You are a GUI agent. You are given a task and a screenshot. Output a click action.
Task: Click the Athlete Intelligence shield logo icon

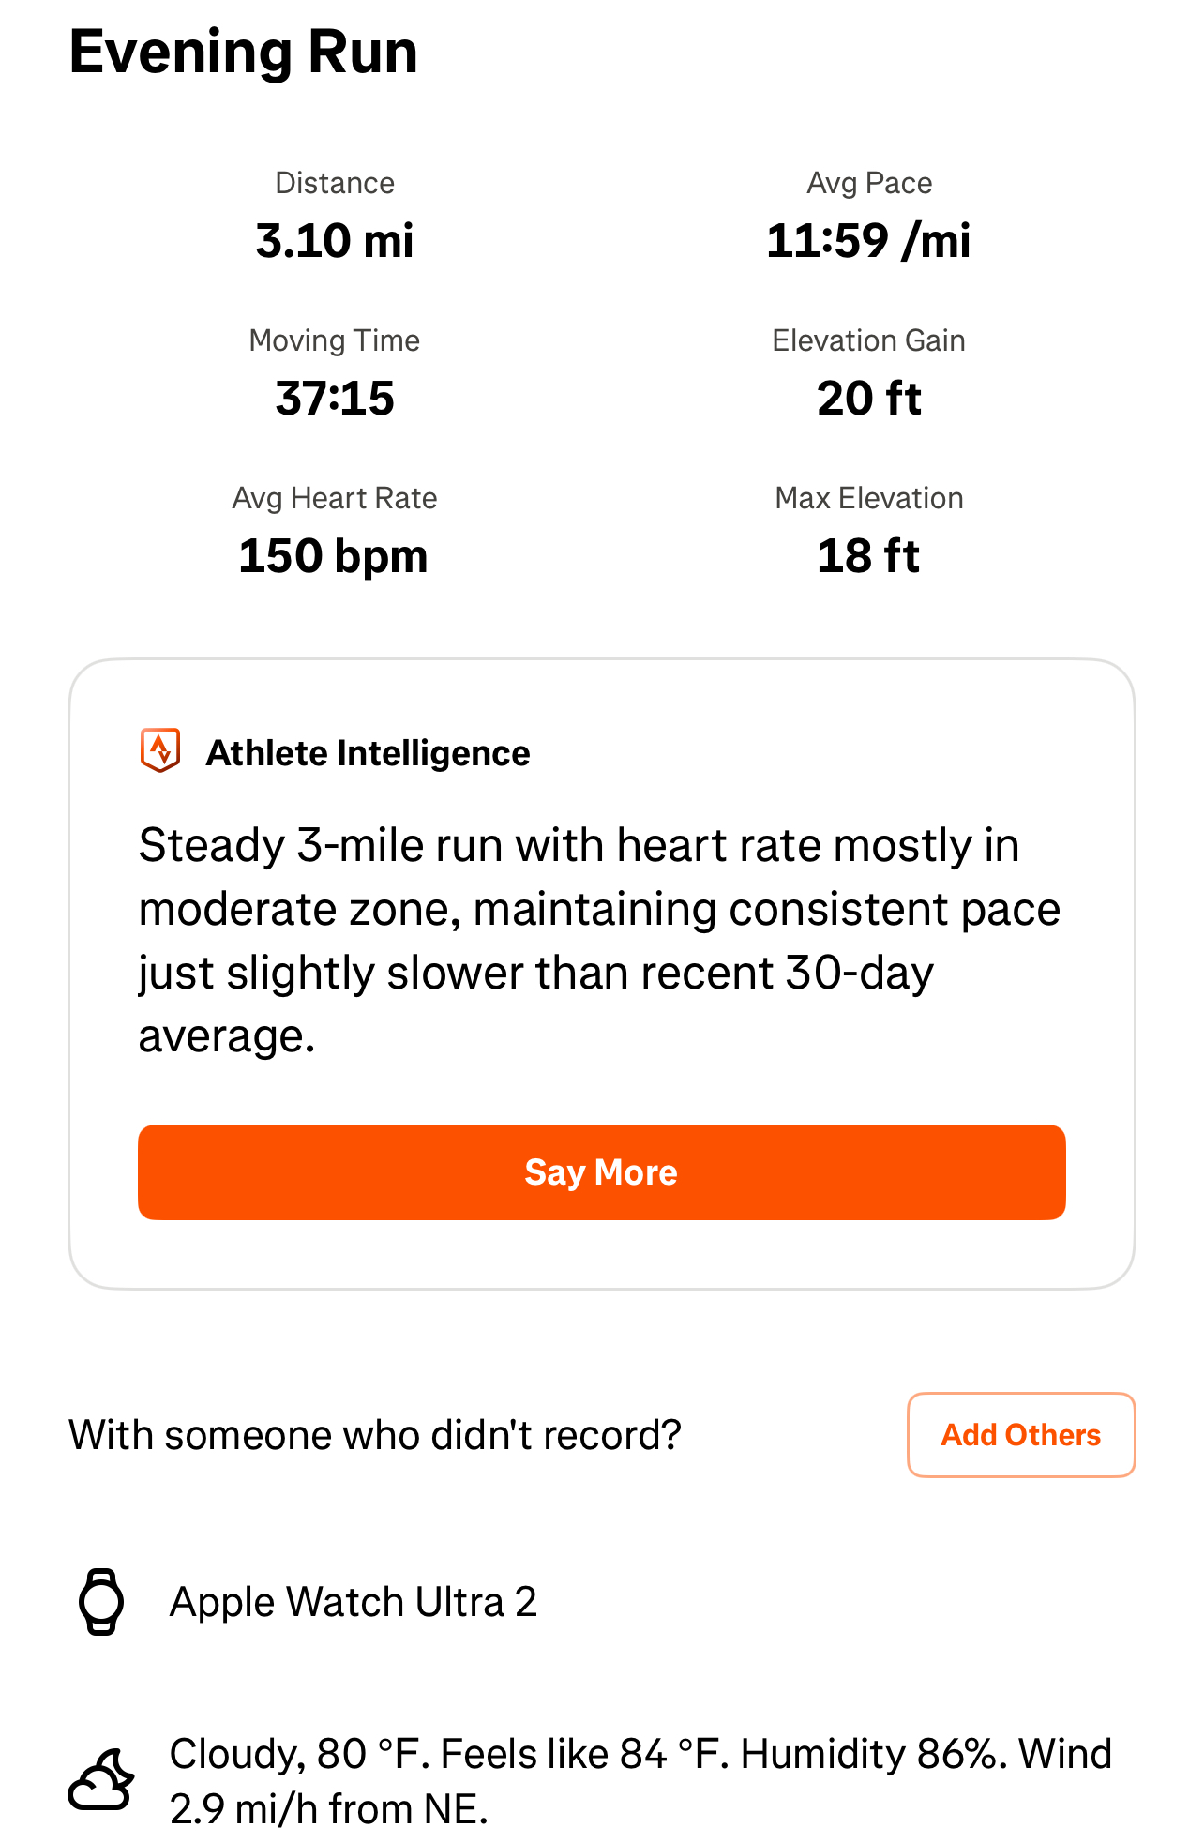[160, 750]
